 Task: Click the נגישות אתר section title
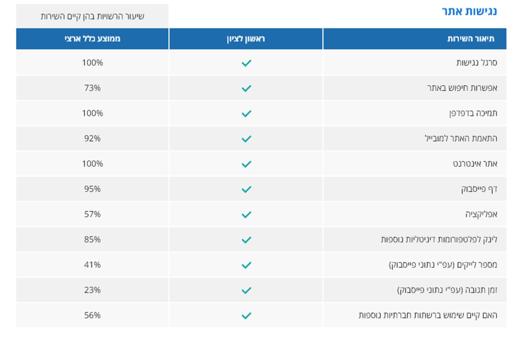tap(469, 11)
